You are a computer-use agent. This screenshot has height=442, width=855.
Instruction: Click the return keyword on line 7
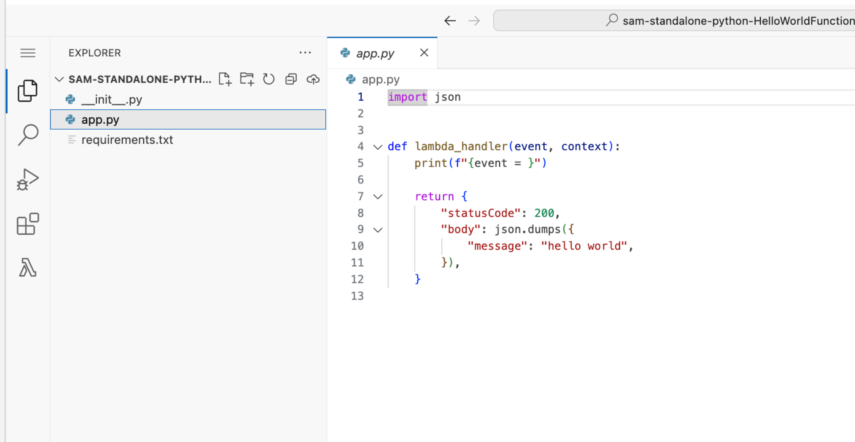click(434, 197)
